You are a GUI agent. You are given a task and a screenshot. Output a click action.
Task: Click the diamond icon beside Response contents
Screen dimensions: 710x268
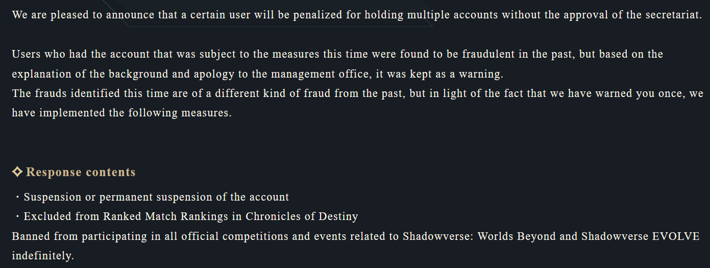17,172
